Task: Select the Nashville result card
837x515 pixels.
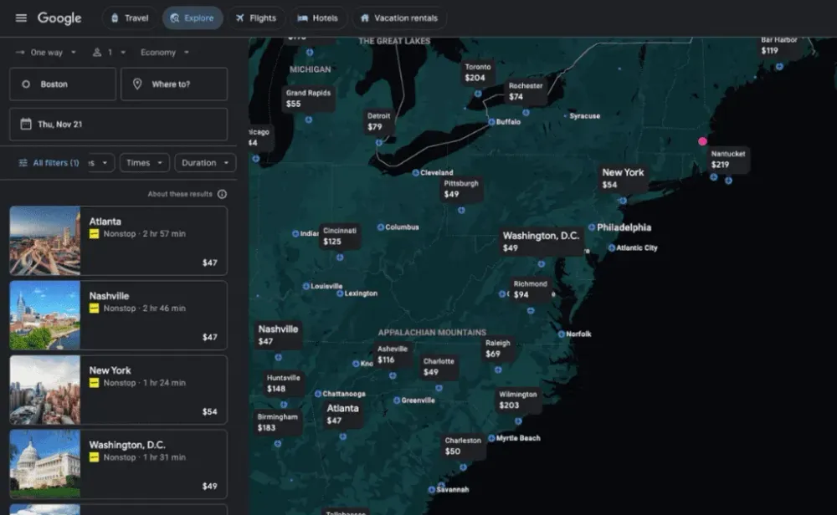Action: [119, 315]
